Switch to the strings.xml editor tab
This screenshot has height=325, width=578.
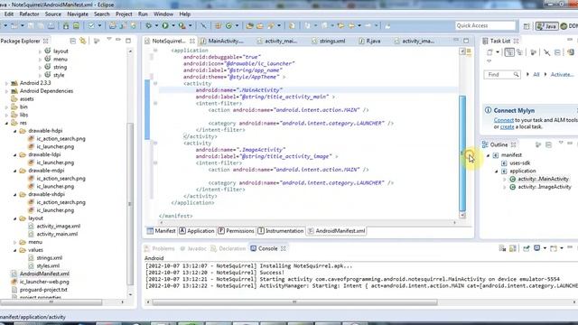(x=329, y=41)
